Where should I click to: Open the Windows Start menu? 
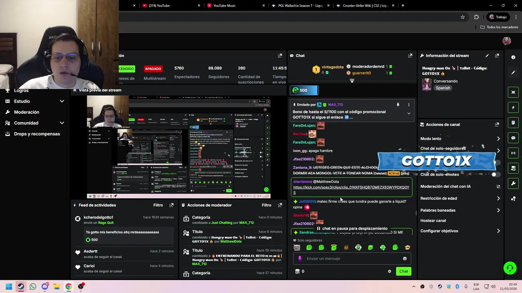point(9,286)
